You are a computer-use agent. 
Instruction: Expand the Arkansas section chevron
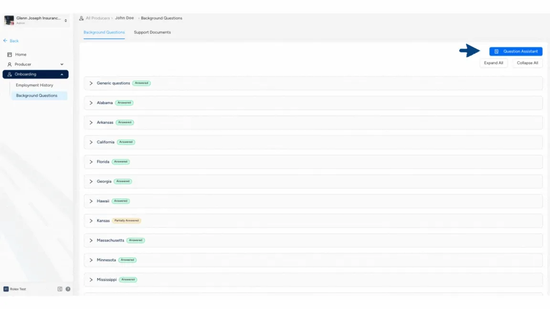click(x=91, y=123)
